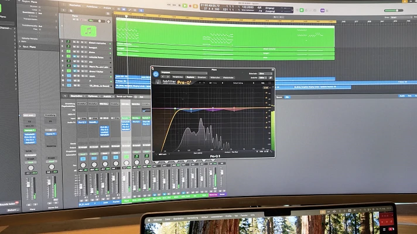Screen dimensions: 417x234
Task: Open the mixer Ansicht menu
Action: (107, 97)
